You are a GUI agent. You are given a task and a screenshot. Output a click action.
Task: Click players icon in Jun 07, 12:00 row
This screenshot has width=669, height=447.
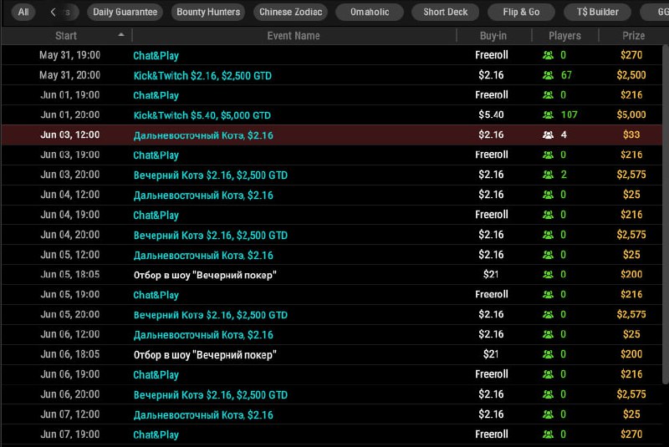click(x=548, y=414)
